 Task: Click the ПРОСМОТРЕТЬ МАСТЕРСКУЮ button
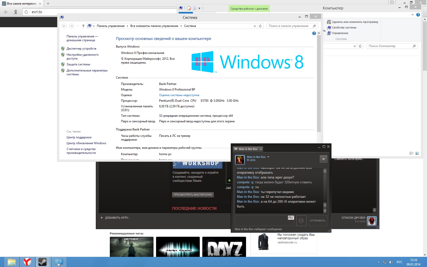point(193,195)
